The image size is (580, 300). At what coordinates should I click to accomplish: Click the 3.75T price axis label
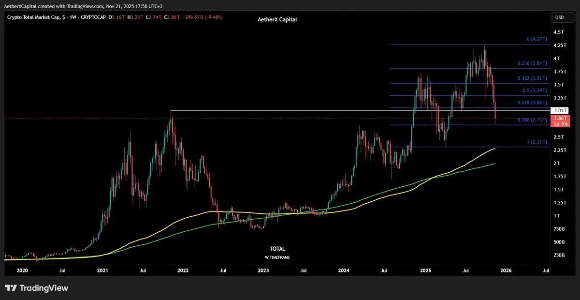click(x=560, y=72)
